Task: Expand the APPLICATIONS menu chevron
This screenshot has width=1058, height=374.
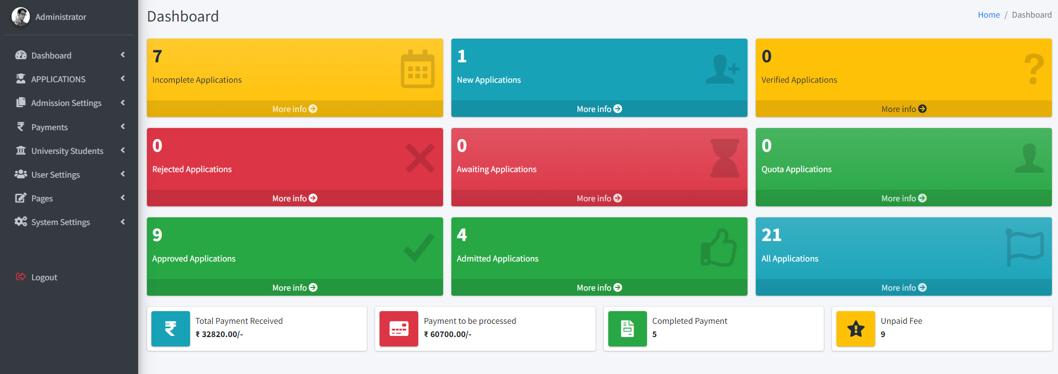Action: [x=123, y=78]
